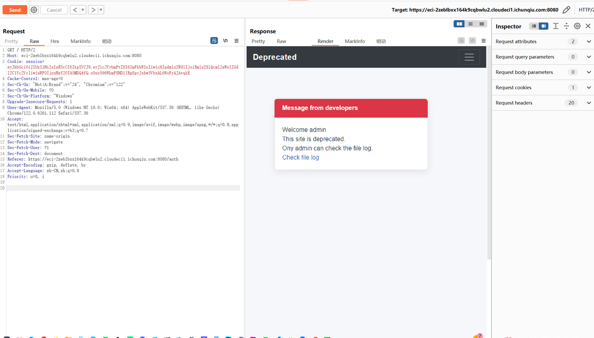Open the Response MarkInfo tab

click(x=355, y=41)
